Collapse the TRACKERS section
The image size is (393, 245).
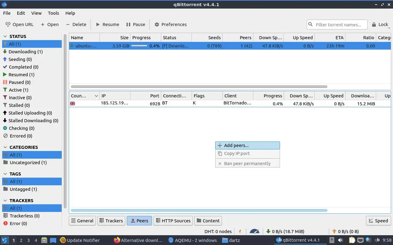5,200
